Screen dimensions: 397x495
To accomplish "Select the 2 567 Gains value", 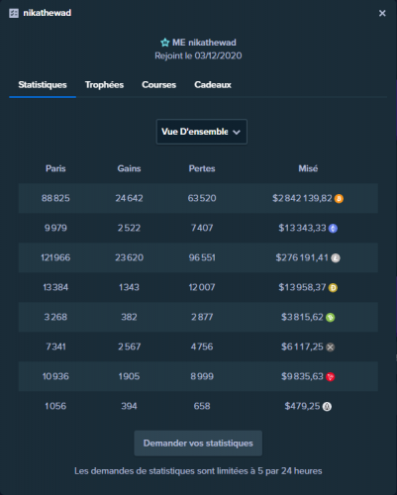I will [129, 346].
